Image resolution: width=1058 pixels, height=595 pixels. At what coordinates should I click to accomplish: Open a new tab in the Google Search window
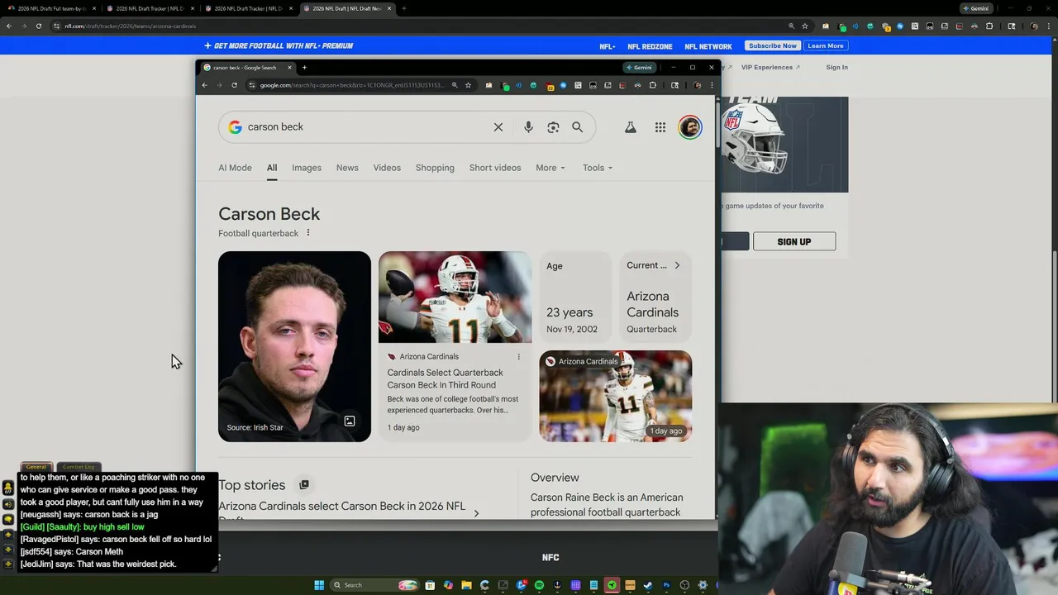[x=304, y=68]
